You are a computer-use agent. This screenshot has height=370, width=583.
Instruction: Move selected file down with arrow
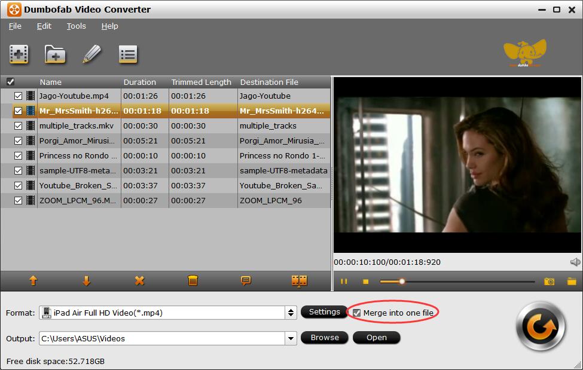point(86,281)
